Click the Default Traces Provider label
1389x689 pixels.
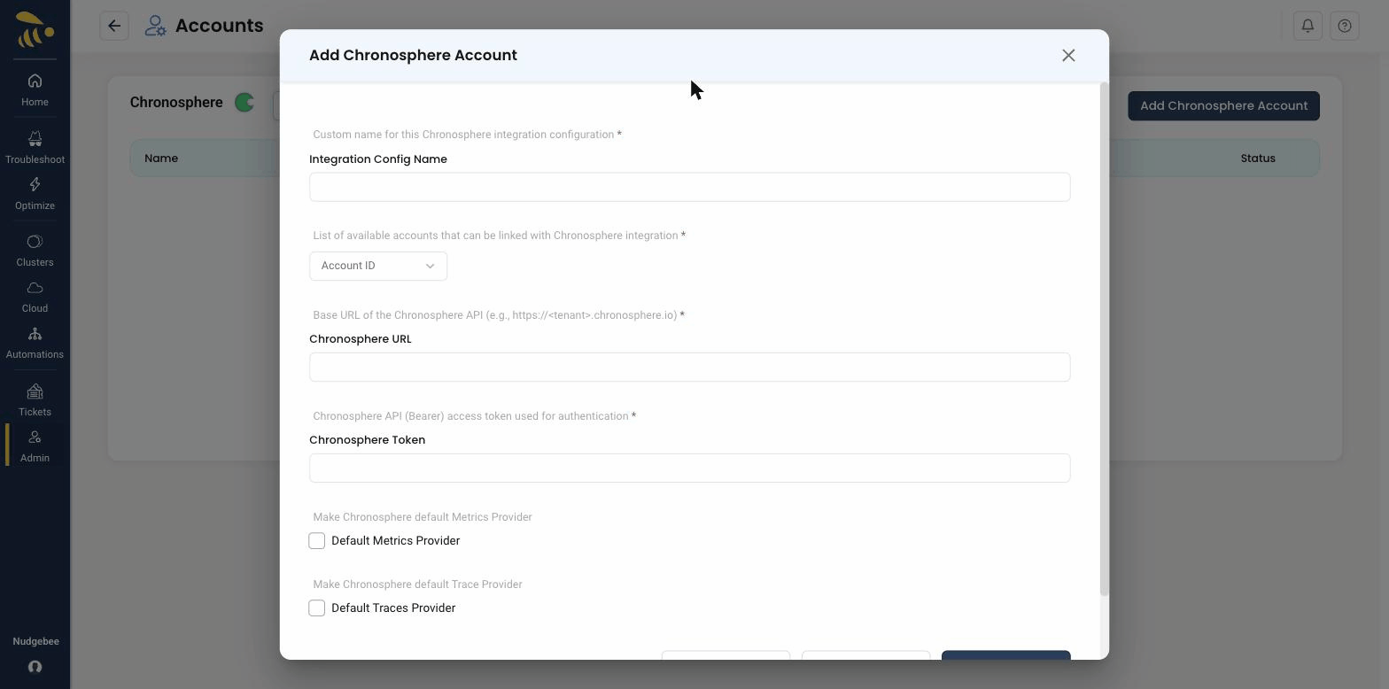coord(393,608)
